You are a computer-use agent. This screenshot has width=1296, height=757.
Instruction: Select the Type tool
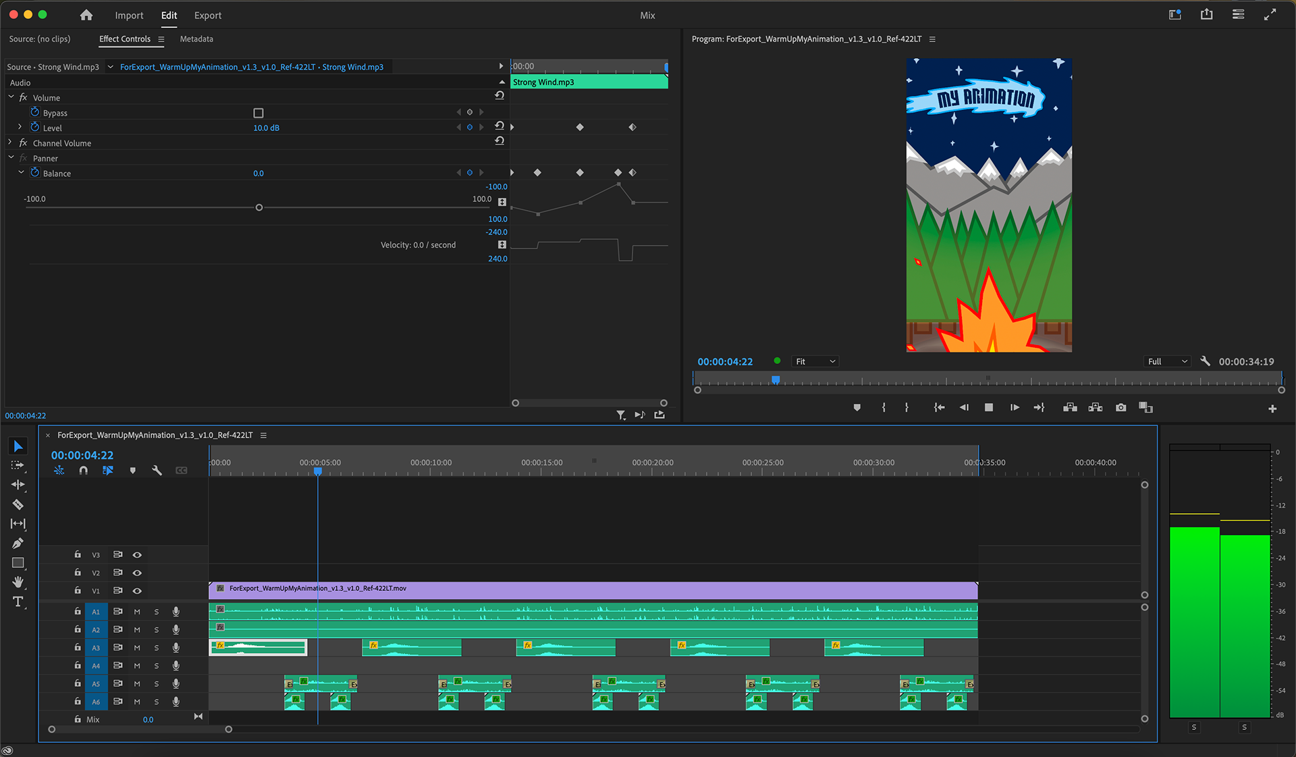point(18,602)
